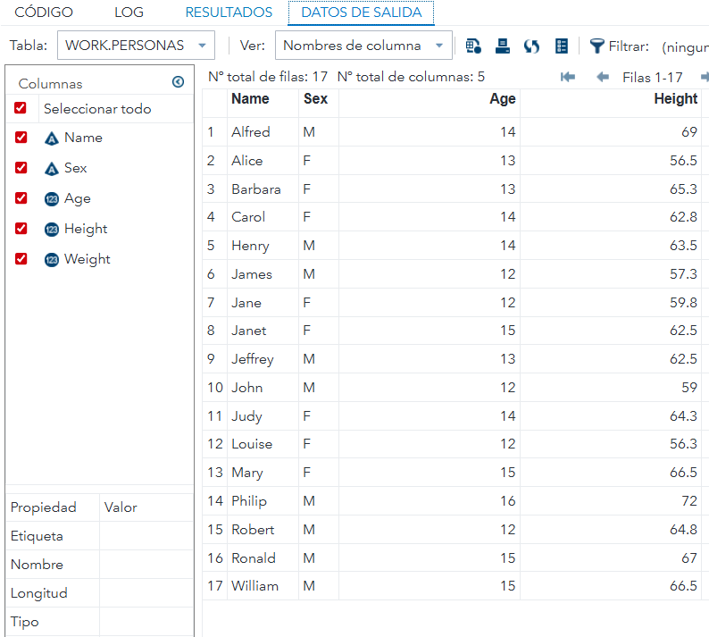
Task: Open the RESULTADOS tab
Action: click(229, 13)
